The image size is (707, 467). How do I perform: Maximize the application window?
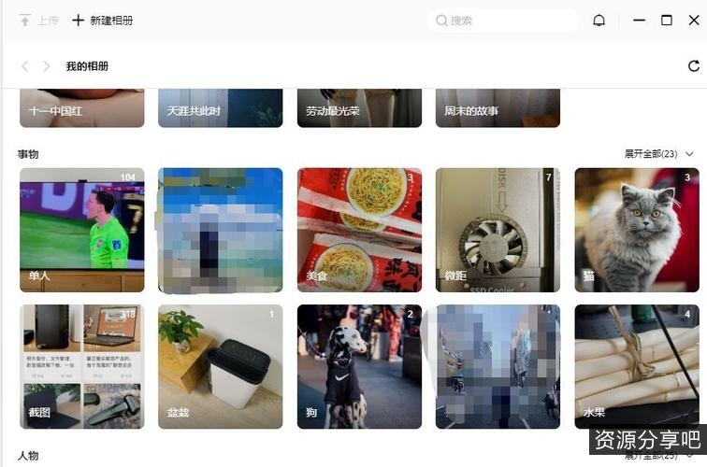[667, 21]
